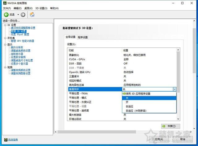Click settings list scroll-down arrow
This screenshot has width=198, height=146.
pyautogui.click(x=178, y=119)
